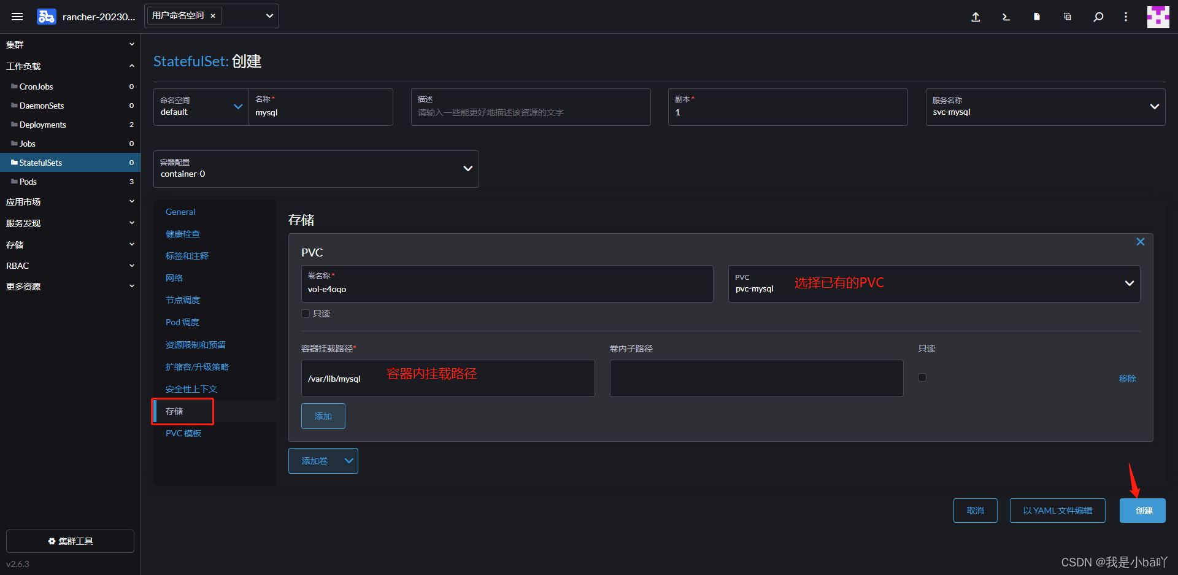Image resolution: width=1178 pixels, height=575 pixels.
Task: Open the kubectl shell terminal icon
Action: coord(1006,17)
